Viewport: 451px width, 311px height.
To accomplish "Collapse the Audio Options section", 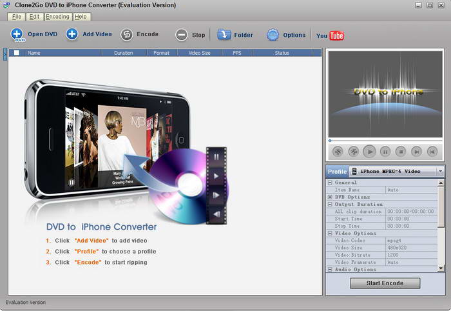I will [x=330, y=269].
